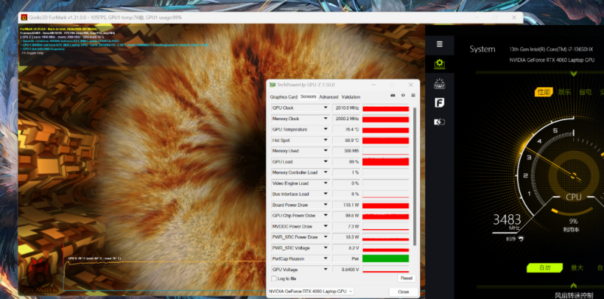Open the MVDDC Power Draw dropdown
Image resolution: width=604 pixels, height=299 pixels.
click(326, 226)
